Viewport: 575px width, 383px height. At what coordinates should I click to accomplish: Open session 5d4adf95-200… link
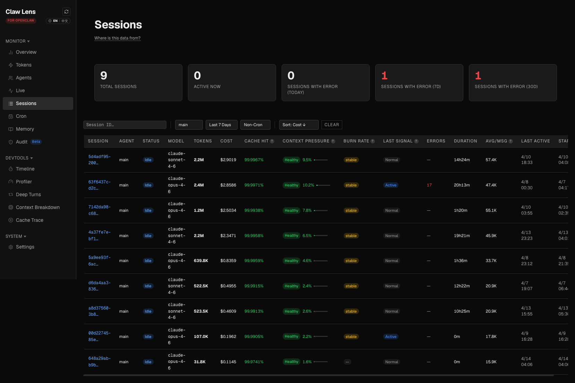point(100,160)
